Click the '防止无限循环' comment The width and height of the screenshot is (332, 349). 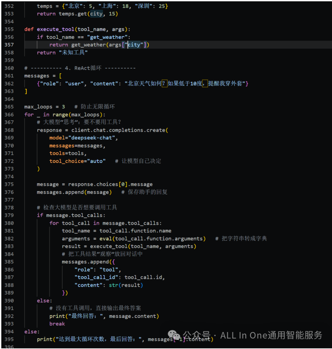tap(95, 107)
